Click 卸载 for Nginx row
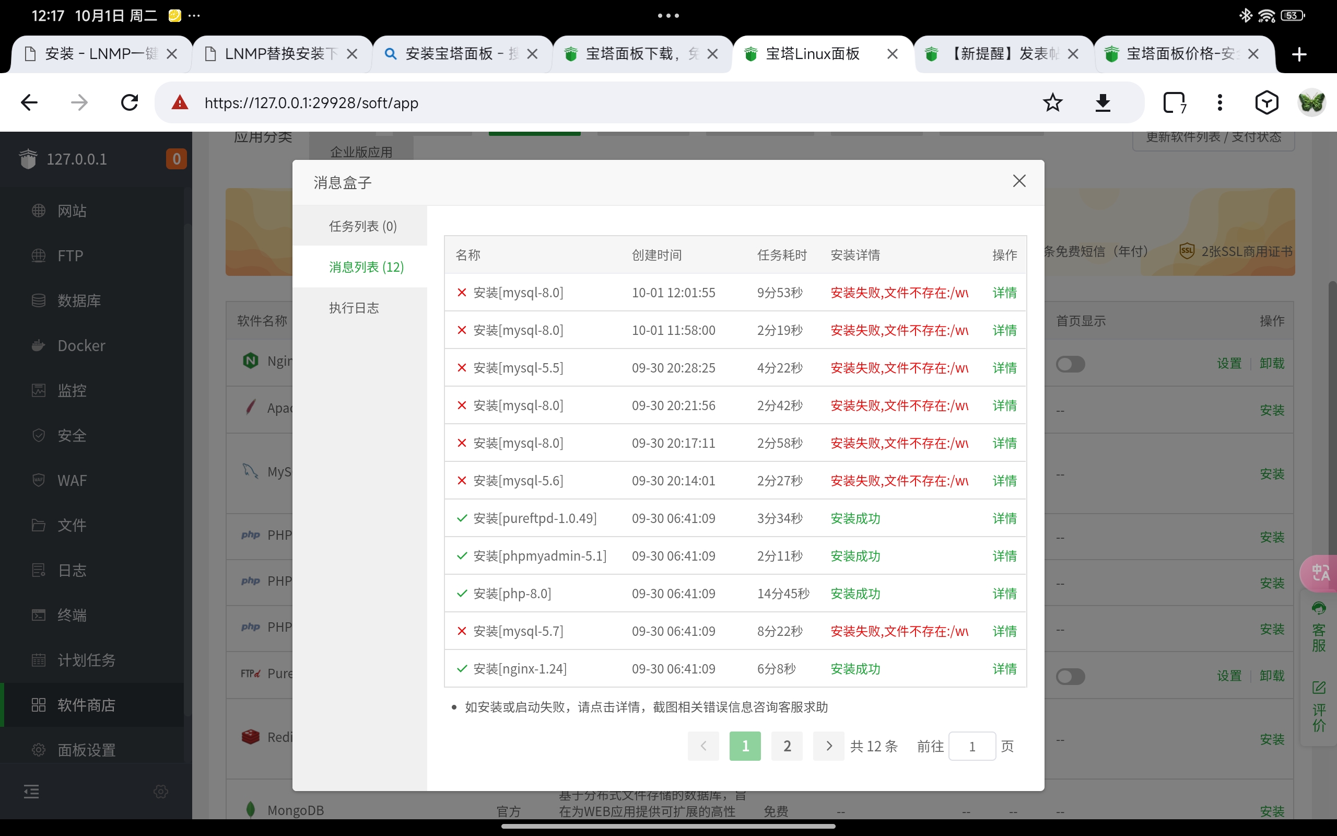 point(1272,363)
